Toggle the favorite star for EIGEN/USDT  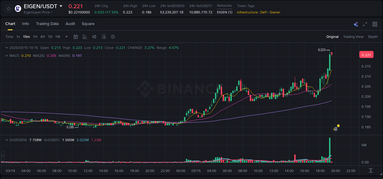pyautogui.click(x=8, y=8)
